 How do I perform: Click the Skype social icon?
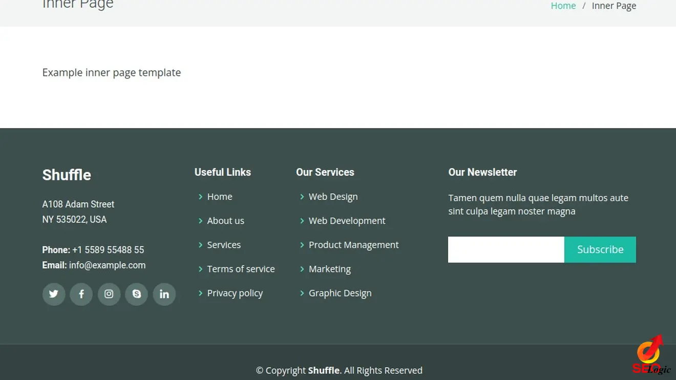point(137,294)
